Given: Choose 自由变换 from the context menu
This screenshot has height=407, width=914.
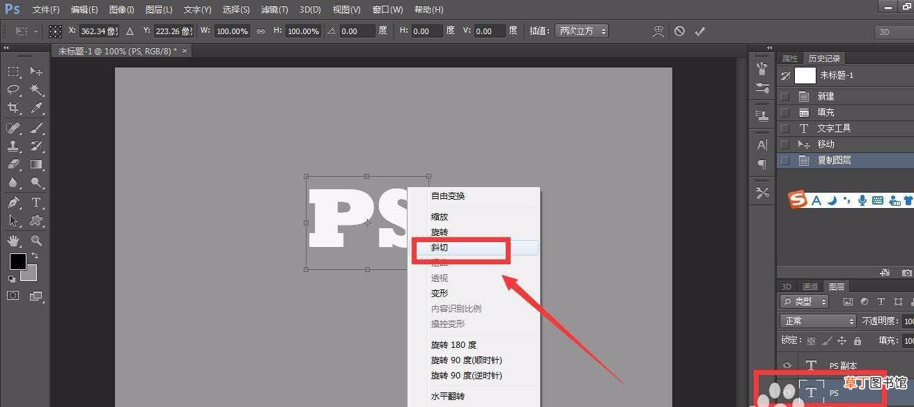Looking at the screenshot, I should [x=474, y=196].
